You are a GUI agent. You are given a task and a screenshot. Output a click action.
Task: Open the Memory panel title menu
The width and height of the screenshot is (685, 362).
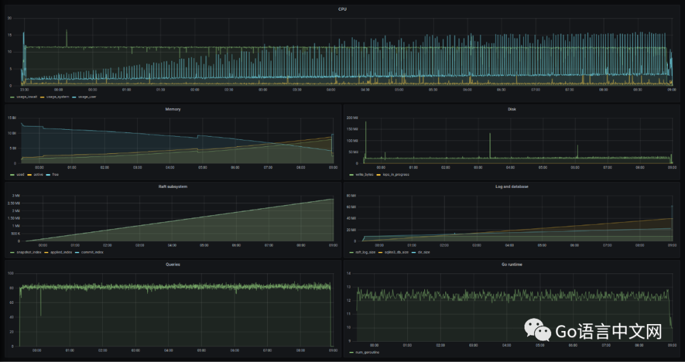[173, 109]
